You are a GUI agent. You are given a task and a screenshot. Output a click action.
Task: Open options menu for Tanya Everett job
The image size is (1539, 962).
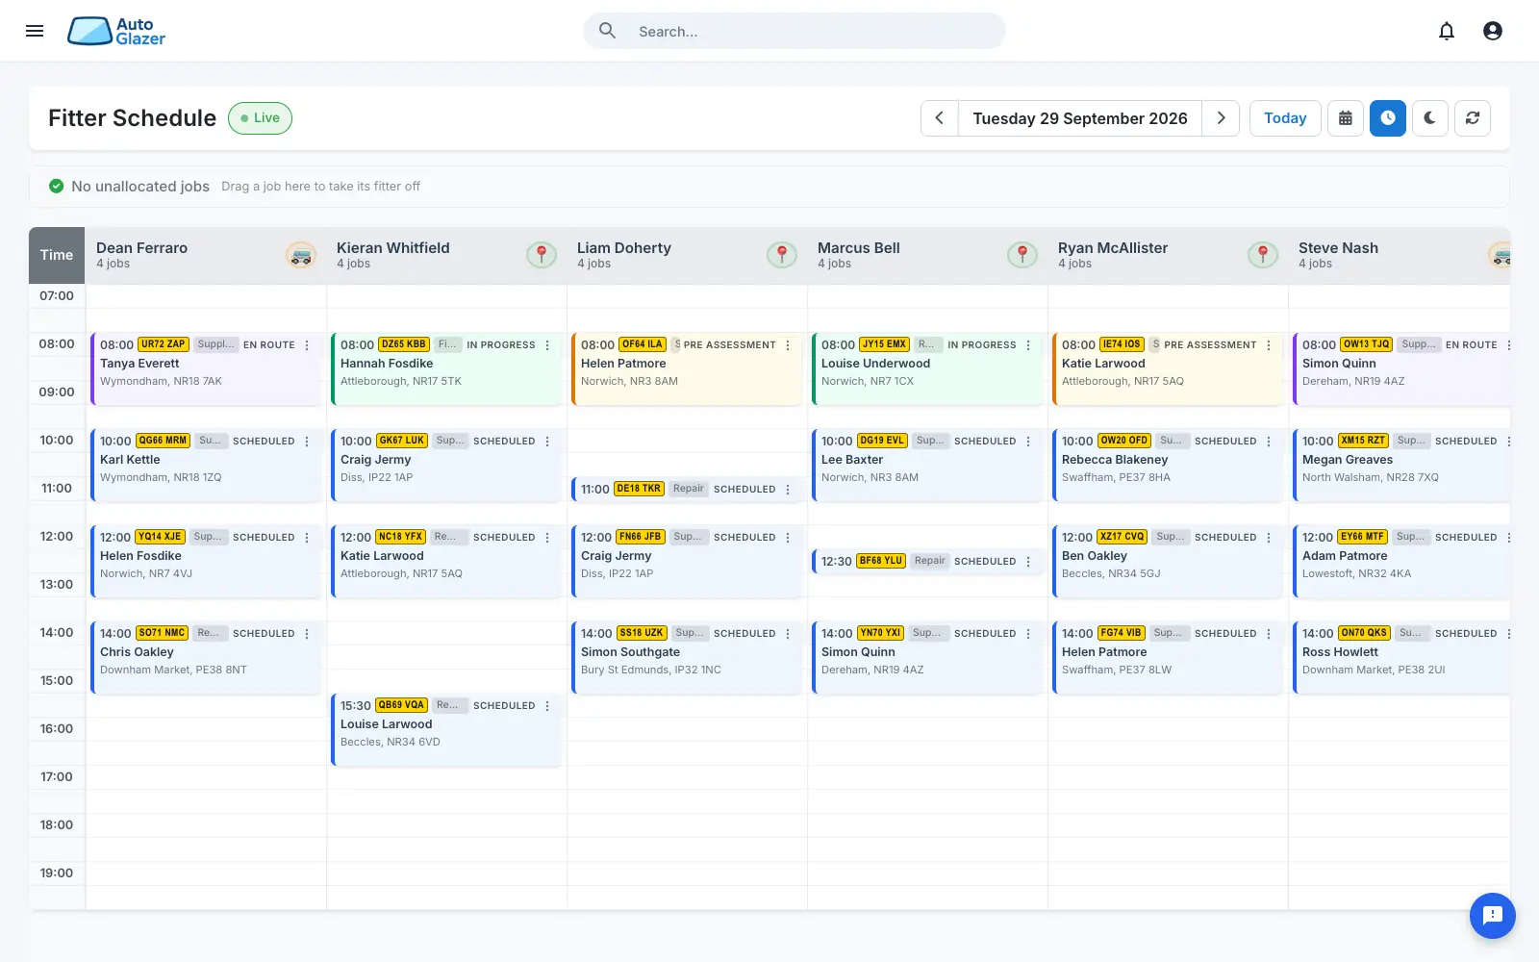point(307,345)
